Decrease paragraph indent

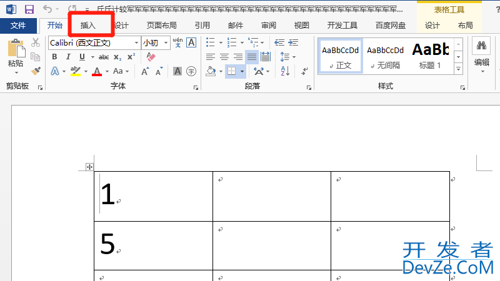(x=279, y=42)
